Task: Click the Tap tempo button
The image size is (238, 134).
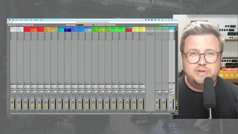Action: pyautogui.click(x=13, y=25)
